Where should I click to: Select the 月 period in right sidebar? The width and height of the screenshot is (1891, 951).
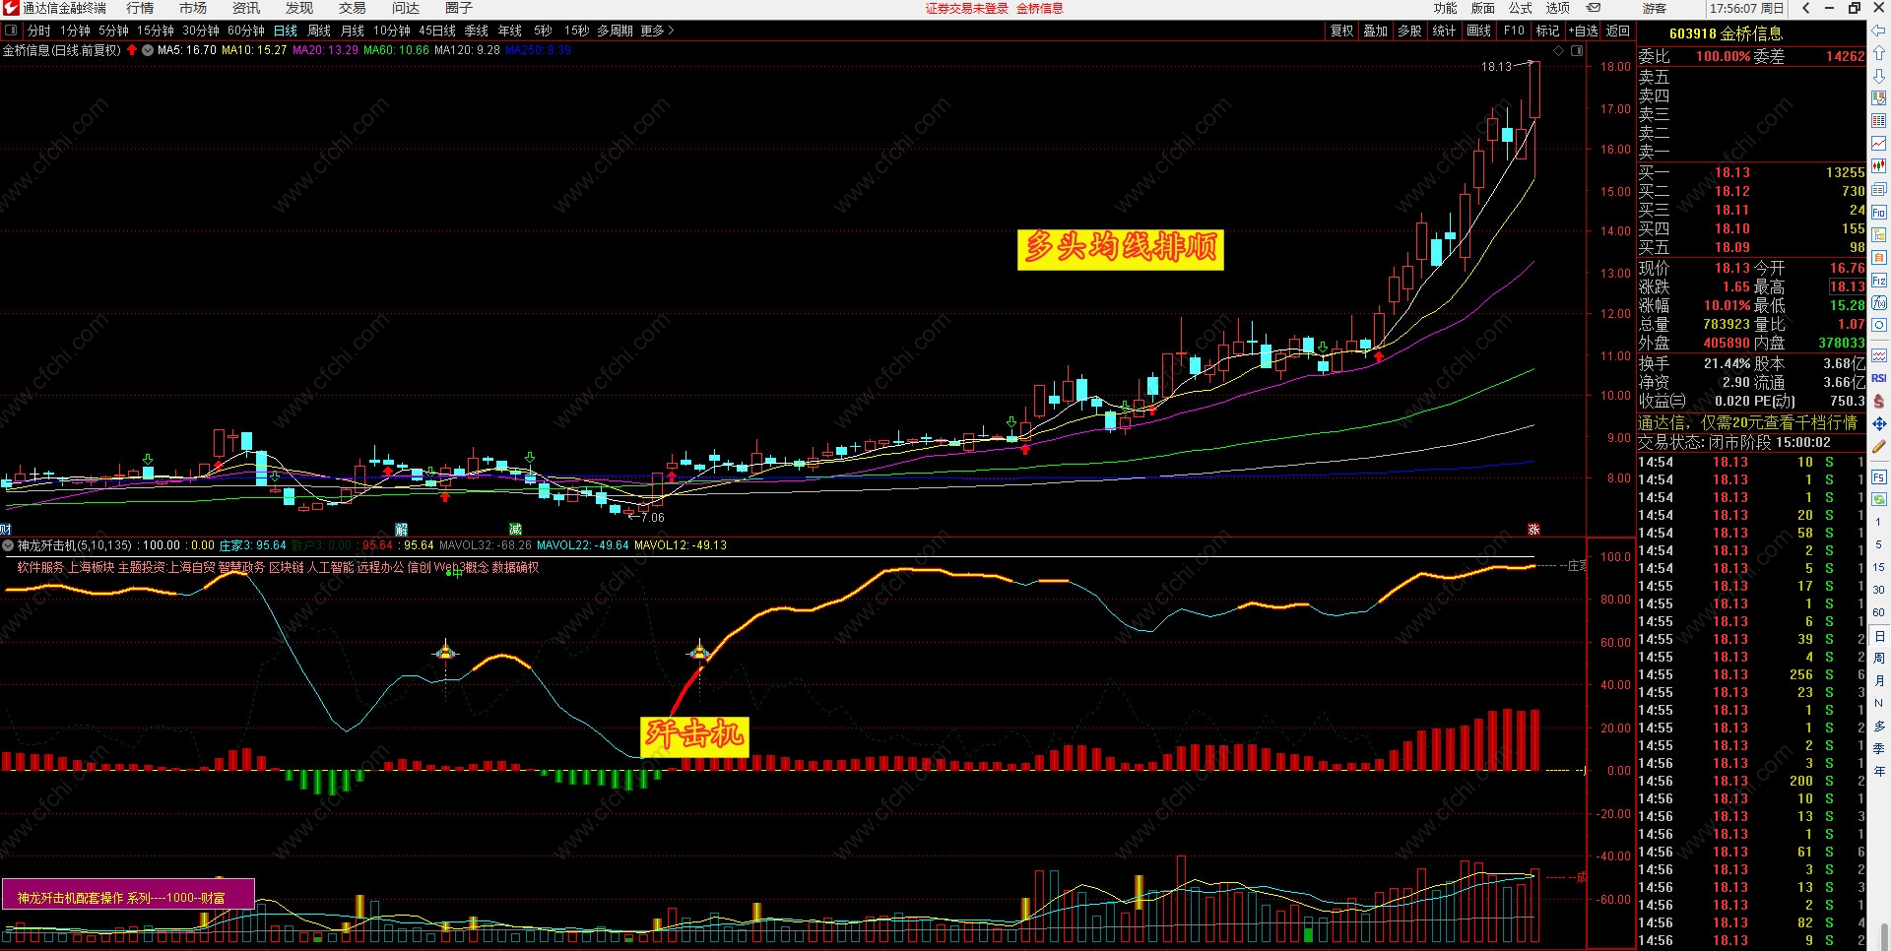pyautogui.click(x=1879, y=681)
